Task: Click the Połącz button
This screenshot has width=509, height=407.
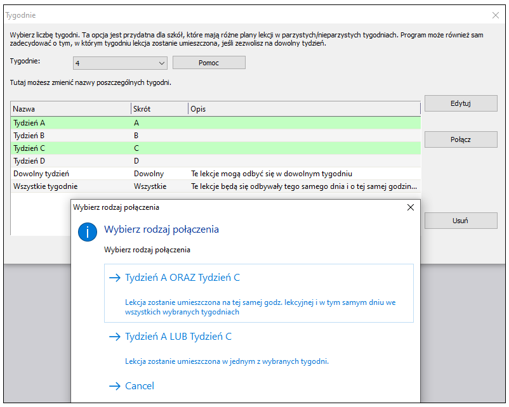Action: pyautogui.click(x=461, y=139)
